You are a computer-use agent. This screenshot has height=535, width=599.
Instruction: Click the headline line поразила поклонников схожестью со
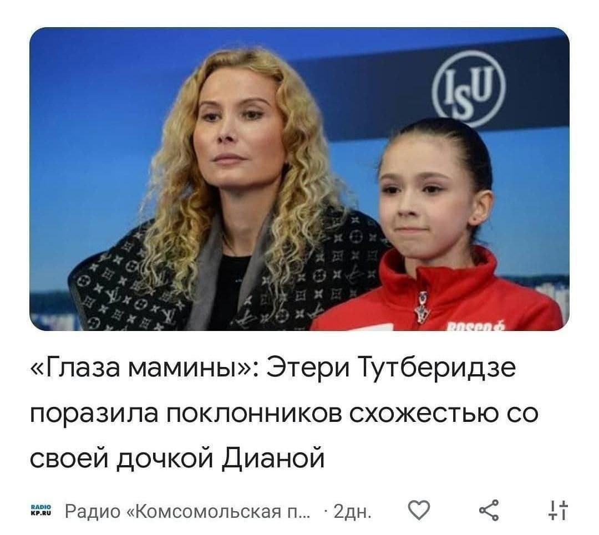coord(284,414)
